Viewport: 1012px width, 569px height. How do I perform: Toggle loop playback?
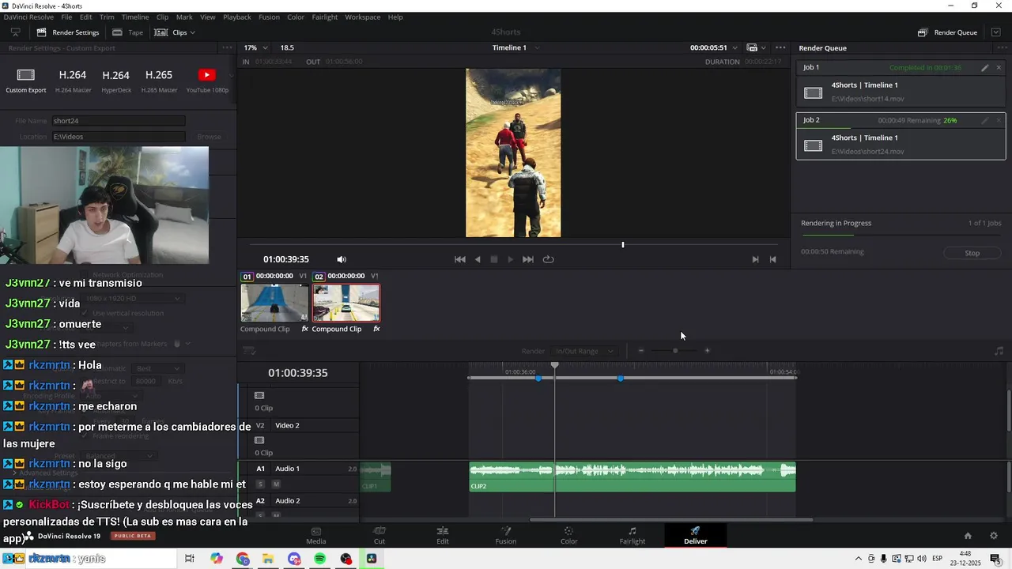click(x=548, y=259)
